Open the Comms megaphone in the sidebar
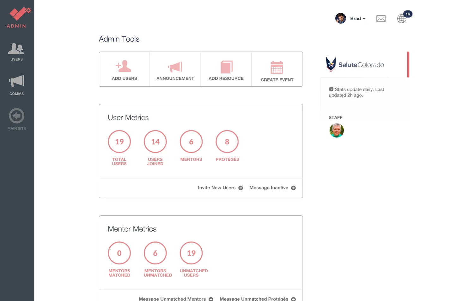This screenshot has width=474, height=301. coord(16,85)
